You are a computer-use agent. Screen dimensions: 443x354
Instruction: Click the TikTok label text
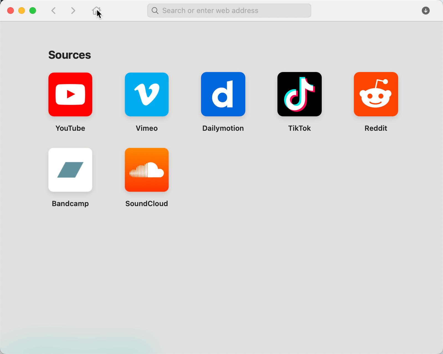[x=300, y=128]
